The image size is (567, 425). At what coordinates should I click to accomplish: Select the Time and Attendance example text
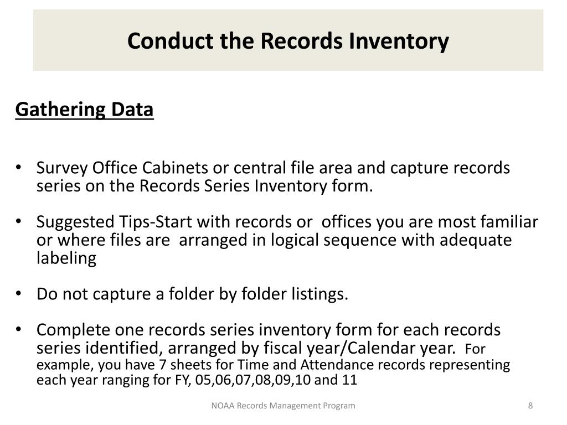click(273, 371)
